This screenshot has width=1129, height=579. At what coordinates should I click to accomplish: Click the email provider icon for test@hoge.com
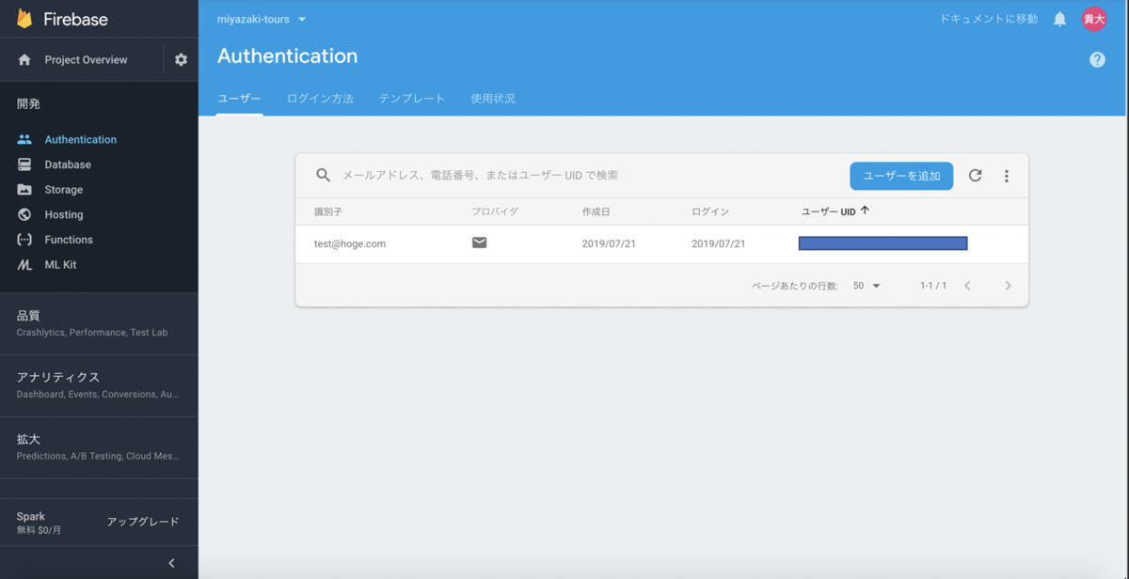(479, 243)
